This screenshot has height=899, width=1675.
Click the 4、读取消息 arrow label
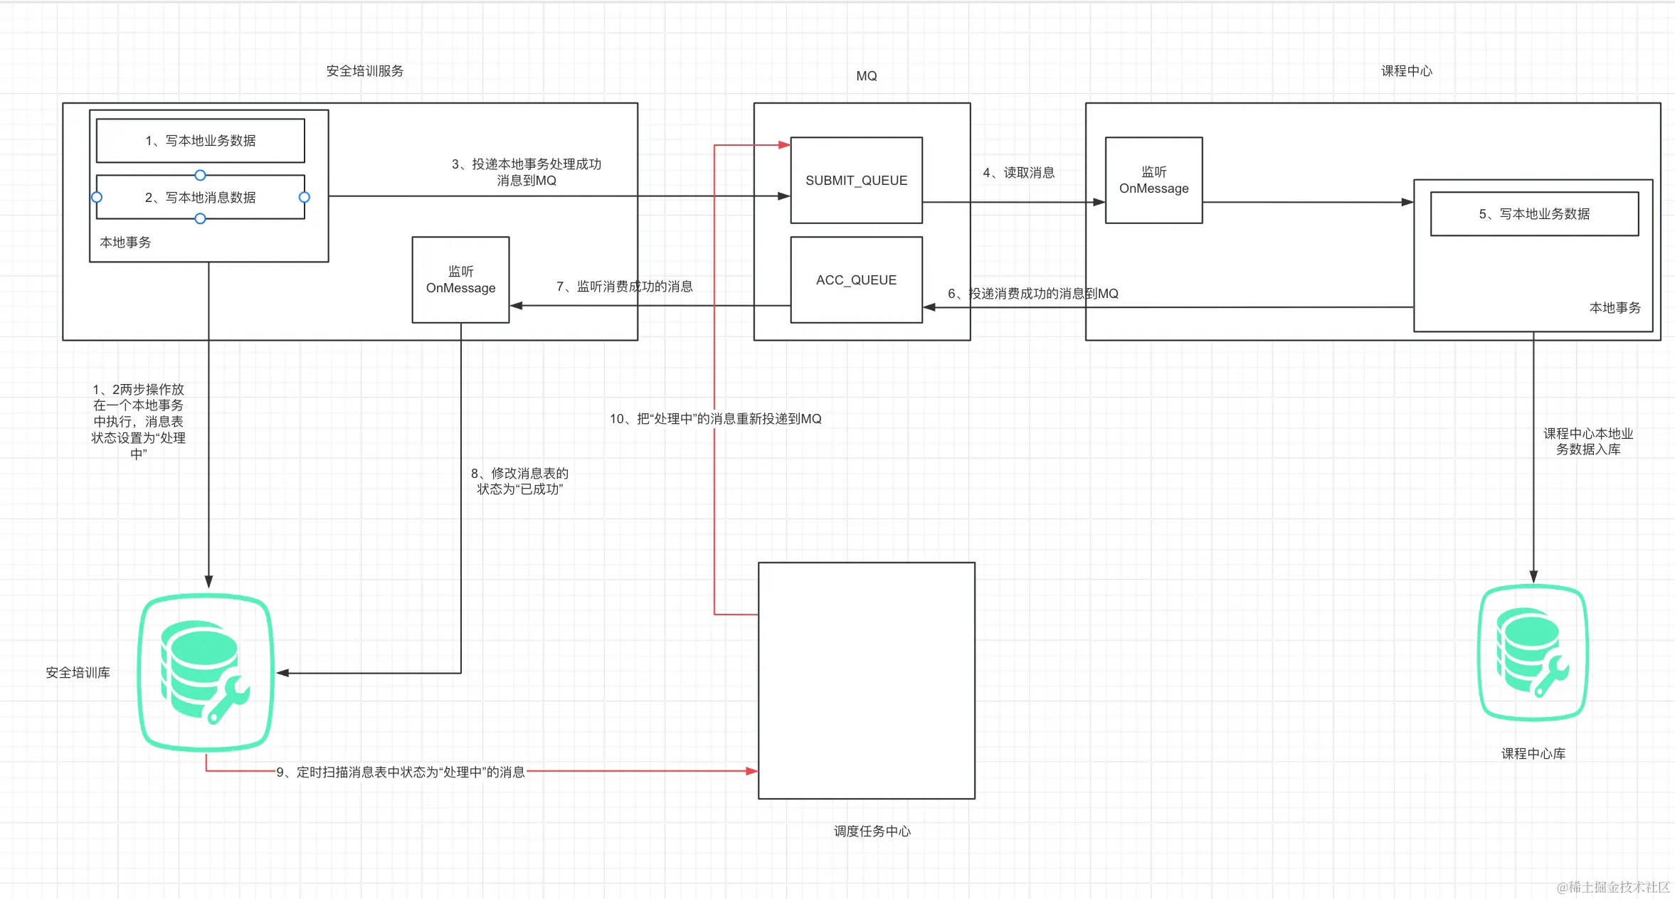1018,173
